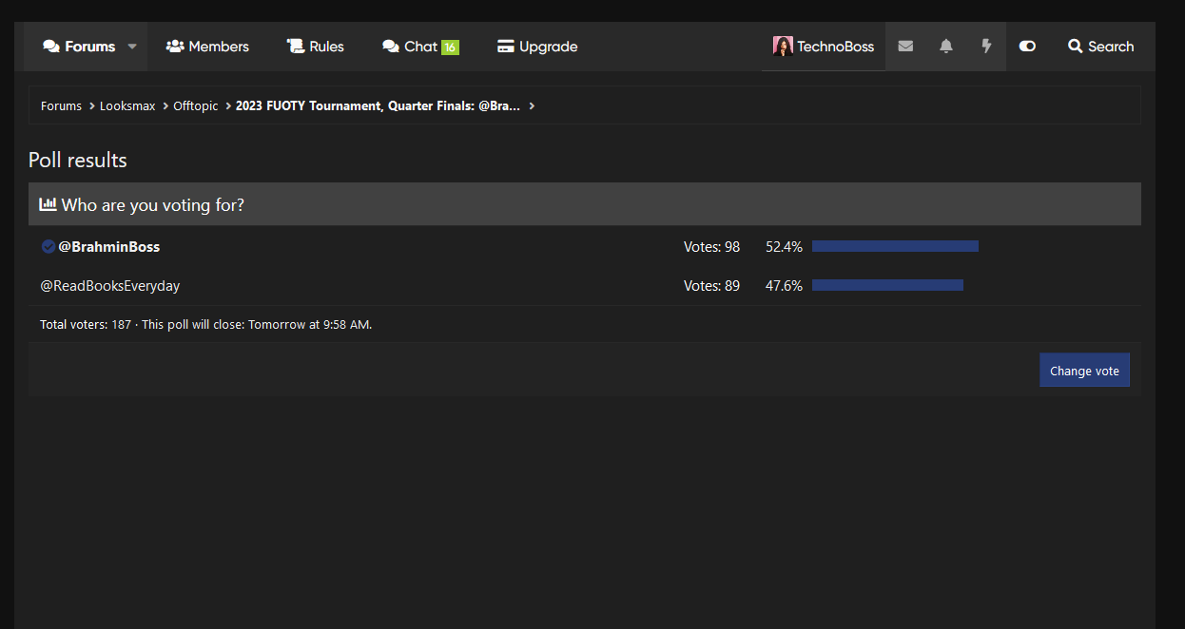Open the inbox envelope icon
Image resolution: width=1185 pixels, height=629 pixels.
(905, 47)
